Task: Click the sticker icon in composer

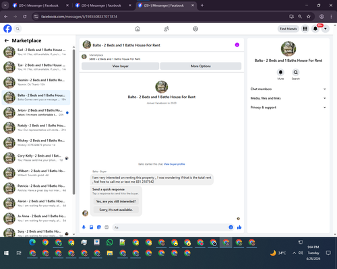Action: pos(99,227)
